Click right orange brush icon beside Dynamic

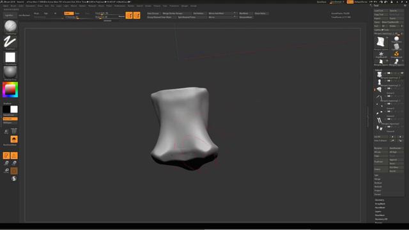pos(137,15)
